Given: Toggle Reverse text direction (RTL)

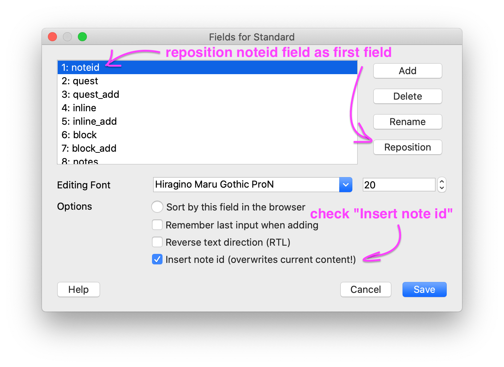Looking at the screenshot, I should point(157,242).
